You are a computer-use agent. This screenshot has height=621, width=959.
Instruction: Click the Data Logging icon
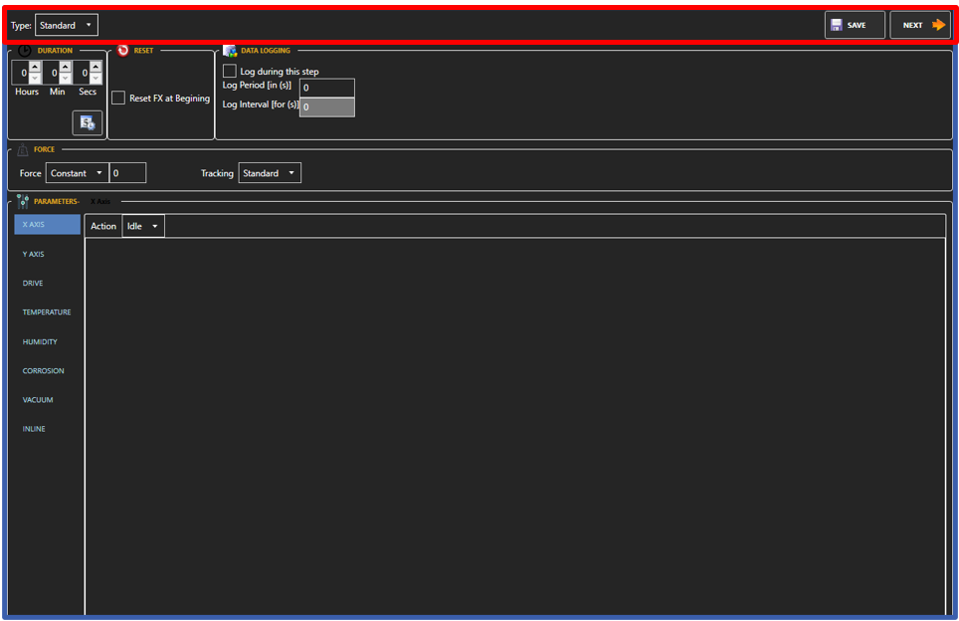[x=230, y=51]
